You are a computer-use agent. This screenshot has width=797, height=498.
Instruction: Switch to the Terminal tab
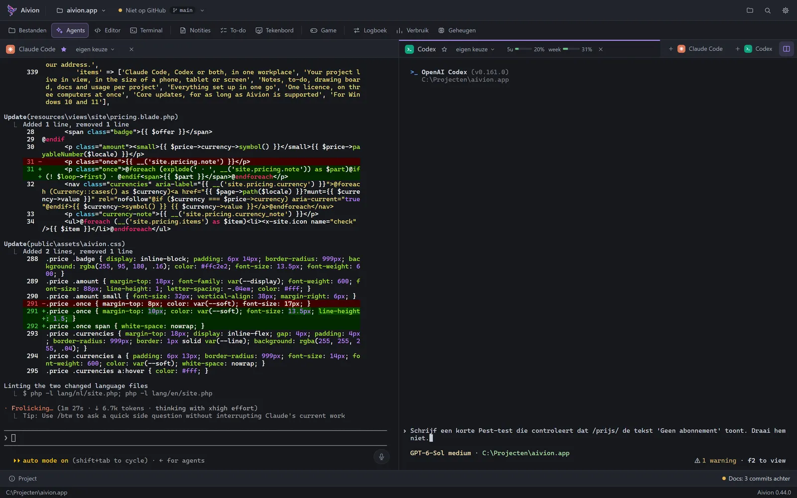click(146, 30)
